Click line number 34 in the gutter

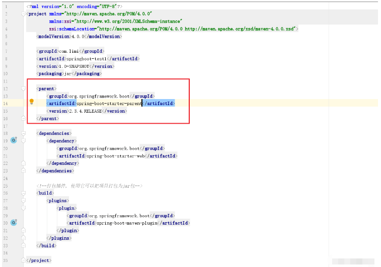point(6,253)
